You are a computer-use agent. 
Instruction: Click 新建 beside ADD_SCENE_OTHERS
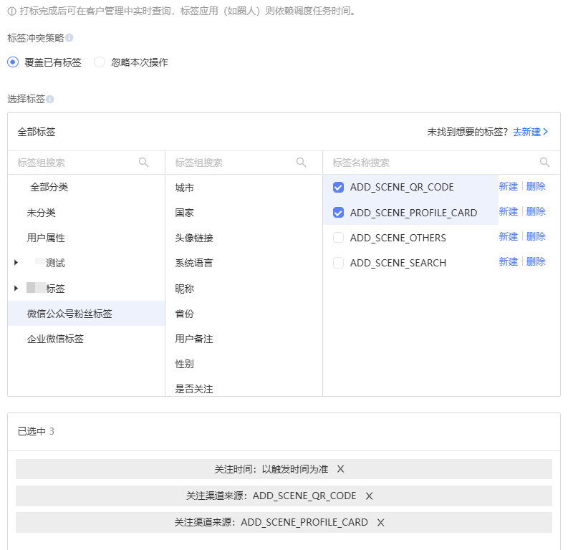coord(509,237)
